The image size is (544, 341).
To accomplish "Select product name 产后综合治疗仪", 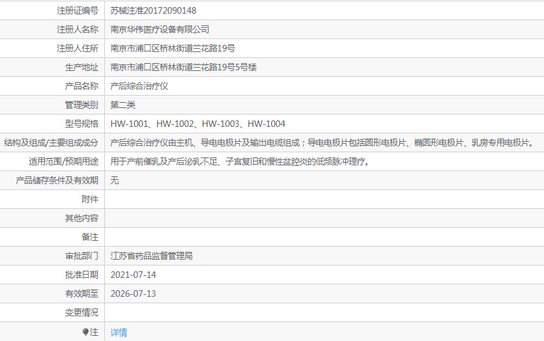I will tap(139, 86).
